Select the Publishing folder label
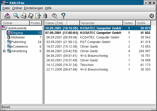 [x=19, y=42]
